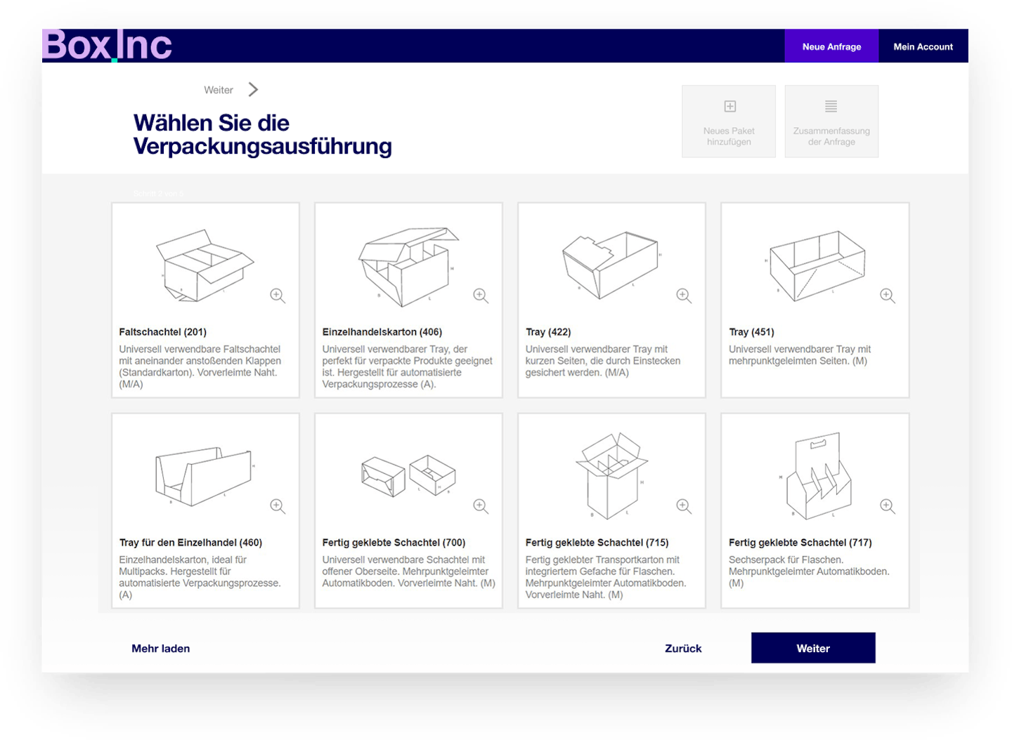Click the Tray für den Einzelhandel (460) title
Viewport: 1012px width, 740px height.
pos(190,543)
